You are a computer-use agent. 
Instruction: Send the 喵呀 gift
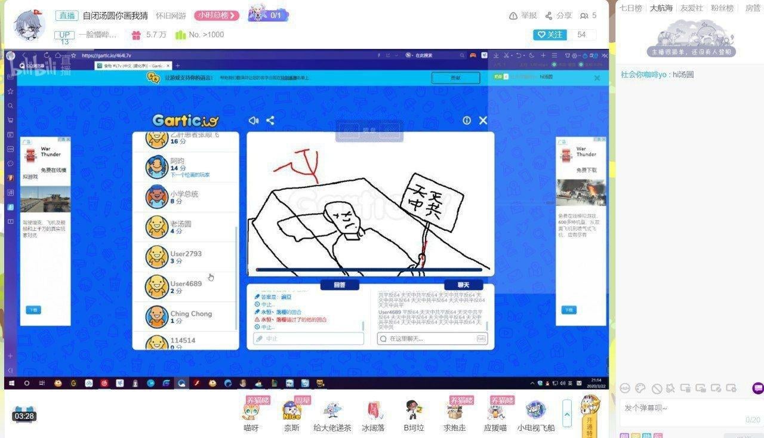[251, 414]
